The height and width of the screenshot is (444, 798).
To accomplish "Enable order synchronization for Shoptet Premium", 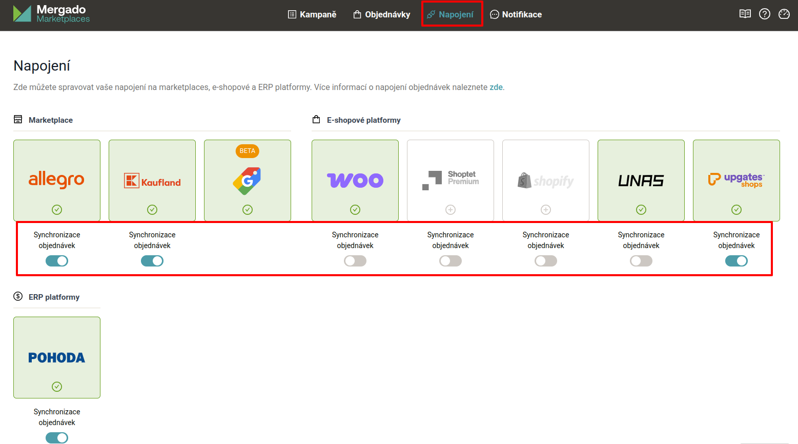I will point(451,261).
